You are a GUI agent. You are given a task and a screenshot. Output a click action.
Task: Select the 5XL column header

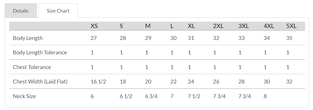pos(291,26)
